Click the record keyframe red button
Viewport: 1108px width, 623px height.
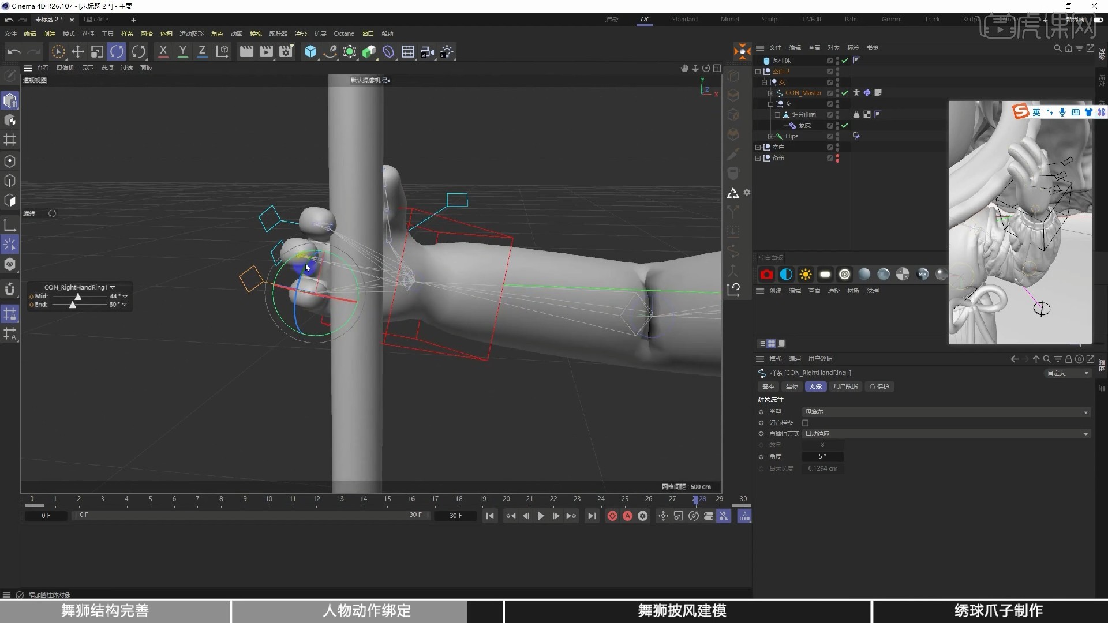point(612,516)
